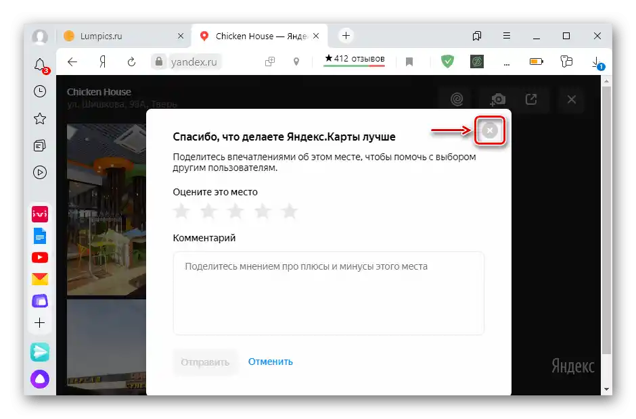Open Yandex Mail from the sidebar
The height and width of the screenshot is (419, 636).
click(40, 279)
